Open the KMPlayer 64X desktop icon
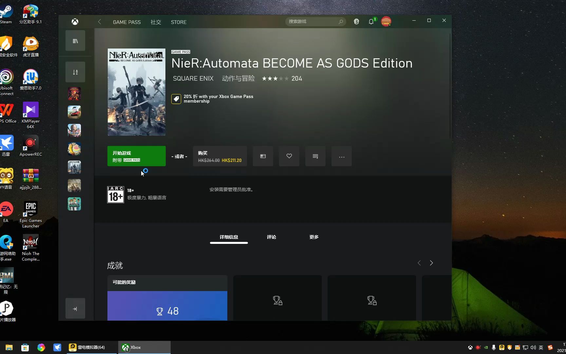Image resolution: width=566 pixels, height=354 pixels. coord(31,115)
